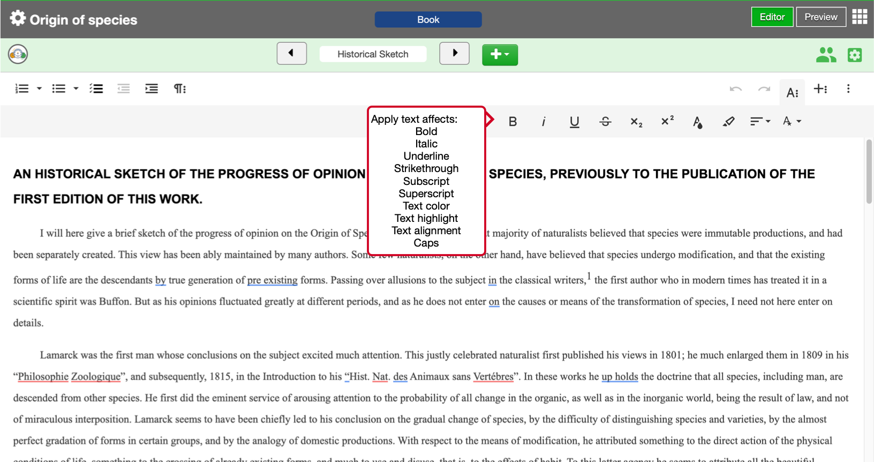Expand the text alignment dropdown

pyautogui.click(x=760, y=122)
